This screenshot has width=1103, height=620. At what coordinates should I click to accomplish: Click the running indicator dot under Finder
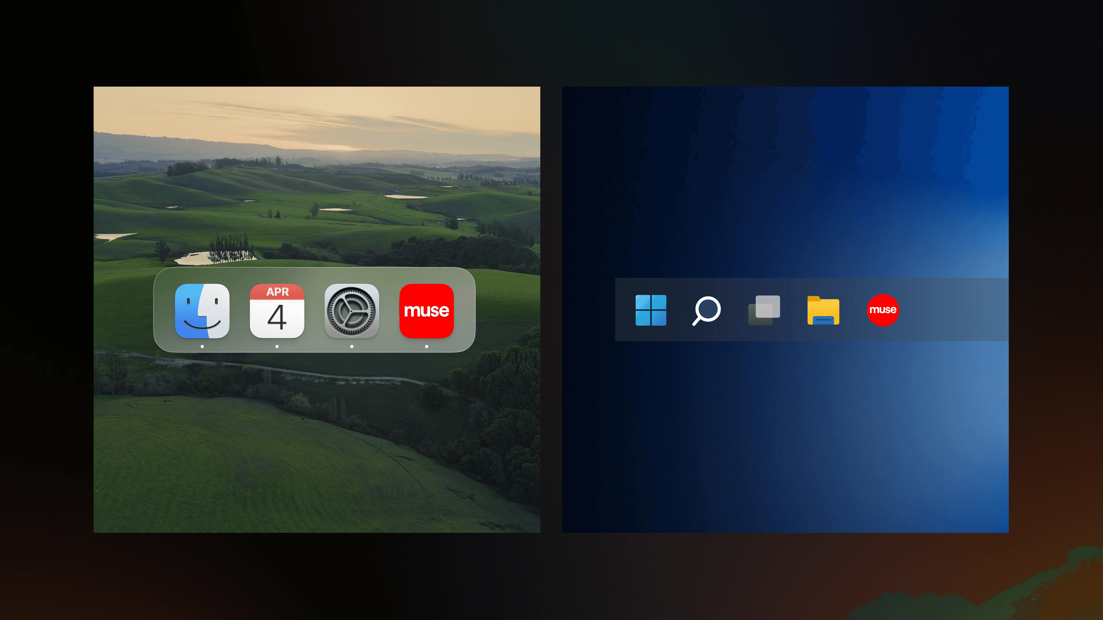click(x=202, y=346)
